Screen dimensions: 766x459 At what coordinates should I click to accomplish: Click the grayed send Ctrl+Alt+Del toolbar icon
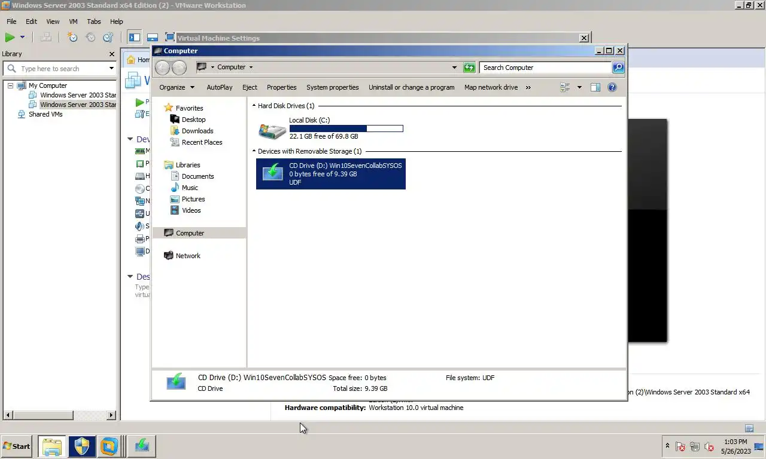click(45, 37)
